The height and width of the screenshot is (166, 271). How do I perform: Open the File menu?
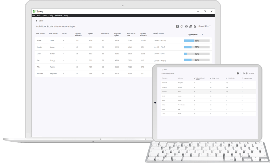click(x=34, y=15)
